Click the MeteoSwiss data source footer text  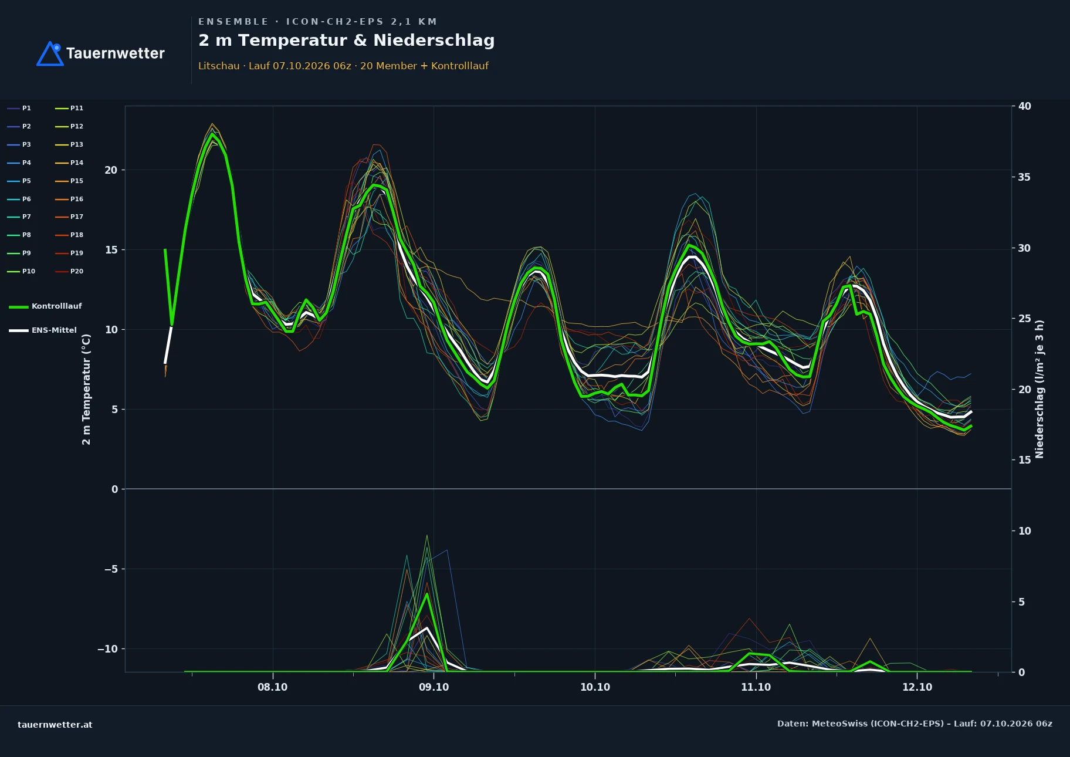tap(915, 724)
